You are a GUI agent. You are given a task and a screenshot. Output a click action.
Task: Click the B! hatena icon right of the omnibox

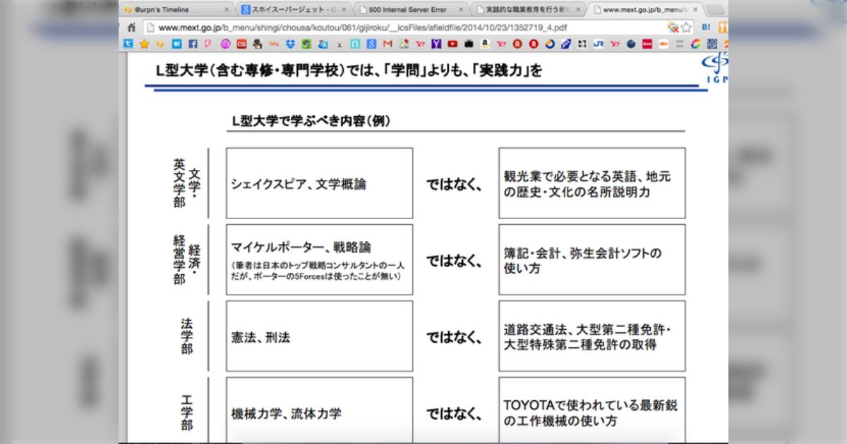pos(706,26)
